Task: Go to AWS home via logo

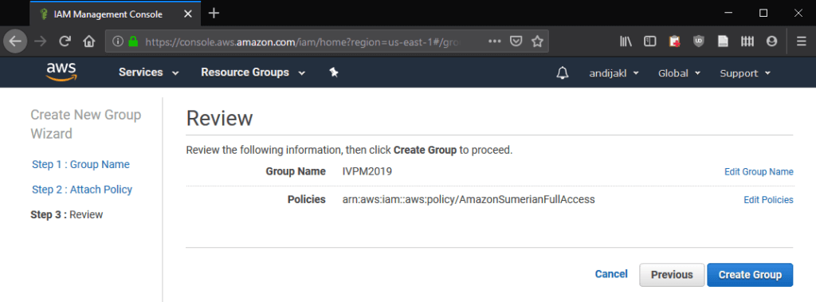Action: [x=61, y=73]
